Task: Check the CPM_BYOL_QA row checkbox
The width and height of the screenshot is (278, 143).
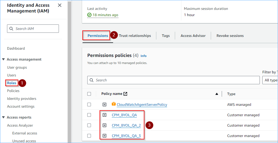Action: tap(89, 115)
